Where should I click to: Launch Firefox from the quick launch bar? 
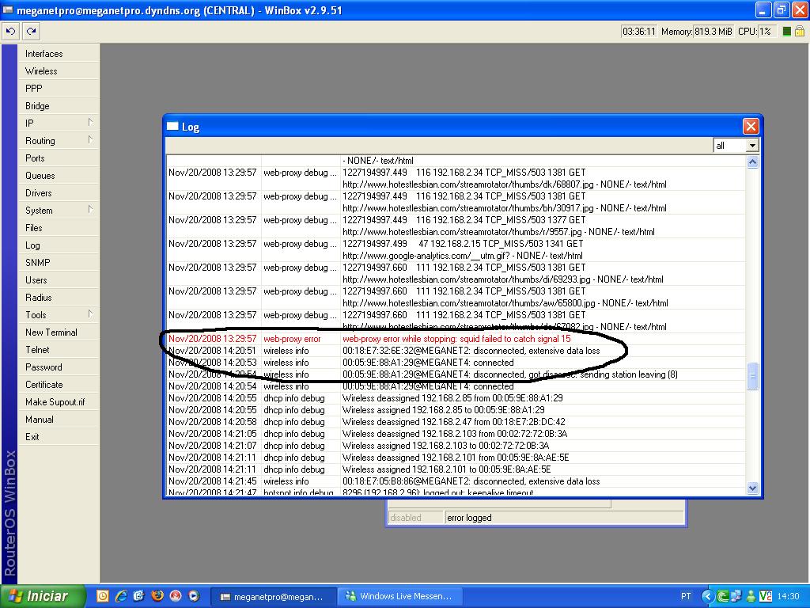(157, 596)
